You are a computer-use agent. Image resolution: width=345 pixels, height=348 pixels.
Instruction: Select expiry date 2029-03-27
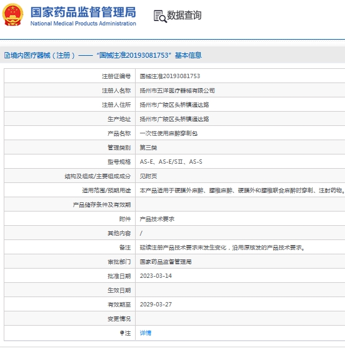[155, 305]
